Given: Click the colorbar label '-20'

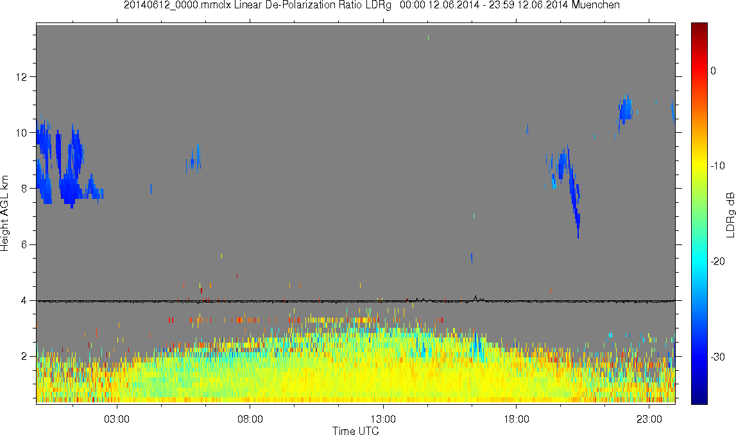Looking at the screenshot, I should tap(717, 261).
